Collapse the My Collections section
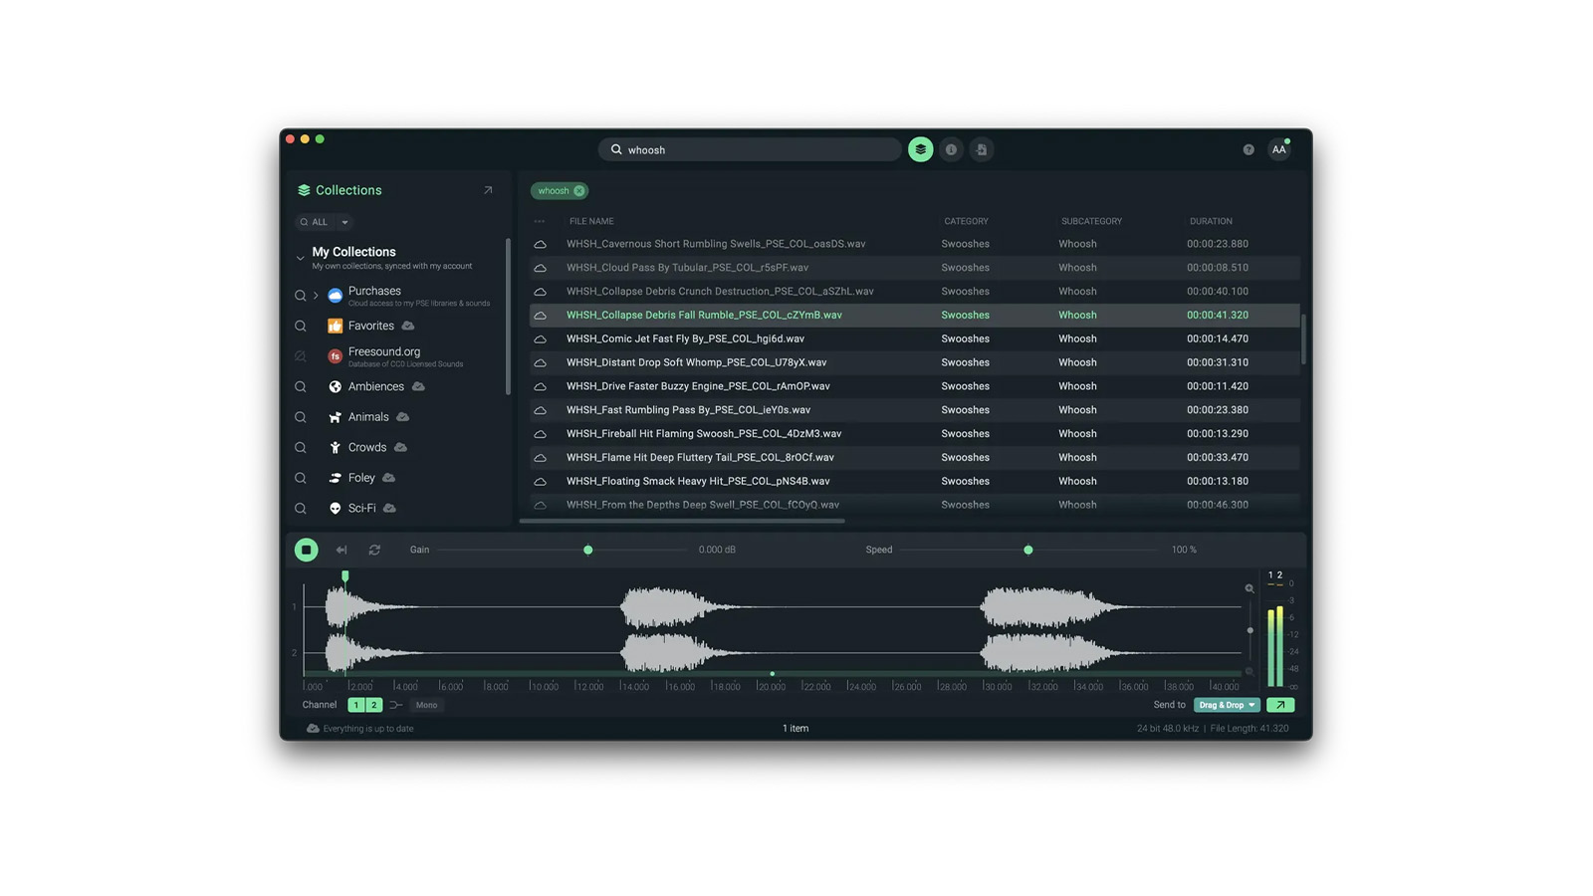The image size is (1593, 896). 300,258
